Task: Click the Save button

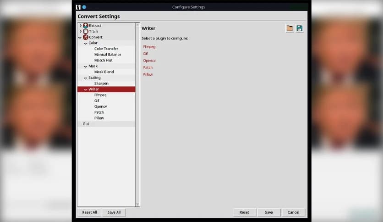Action: 268,212
